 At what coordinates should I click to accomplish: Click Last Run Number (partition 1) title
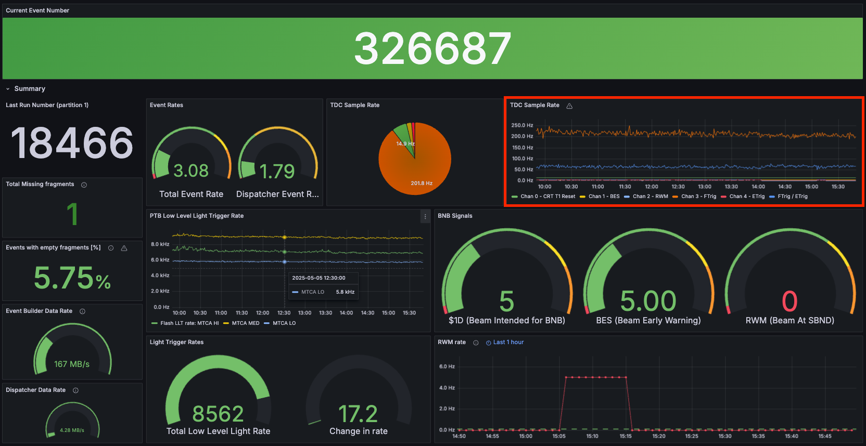tap(47, 105)
